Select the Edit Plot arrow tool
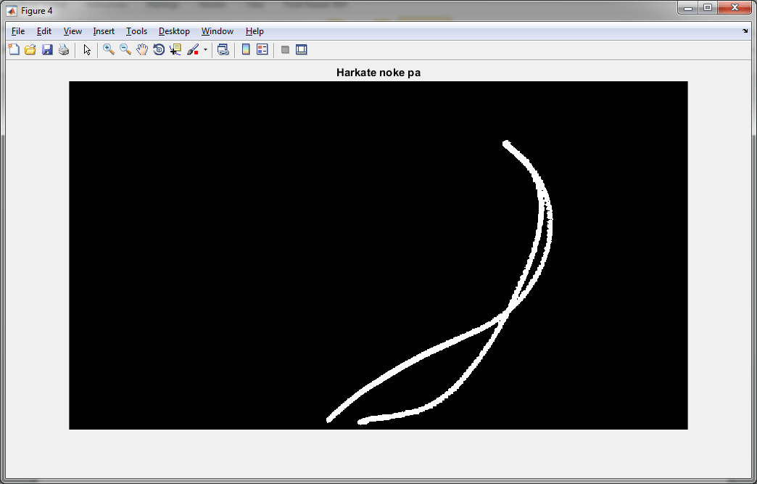The image size is (757, 484). (x=87, y=49)
